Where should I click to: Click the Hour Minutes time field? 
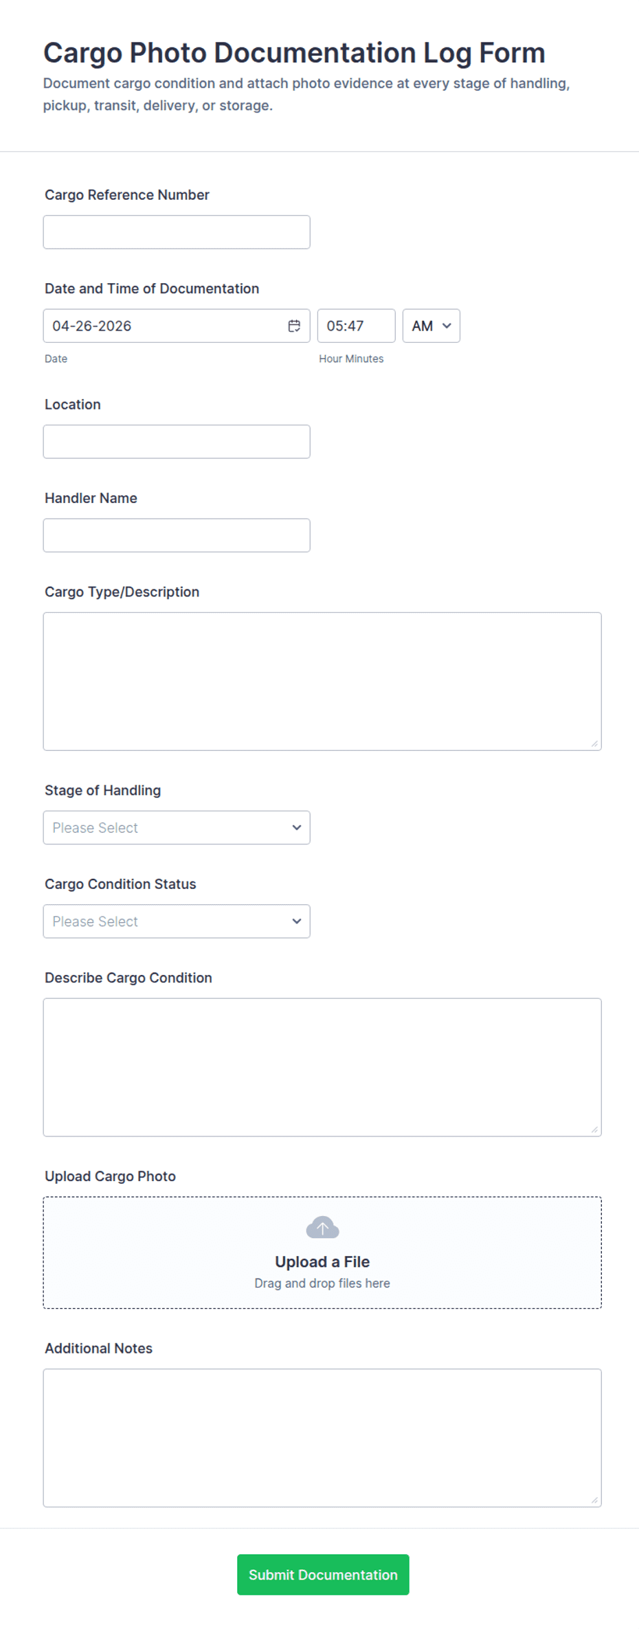(x=356, y=326)
